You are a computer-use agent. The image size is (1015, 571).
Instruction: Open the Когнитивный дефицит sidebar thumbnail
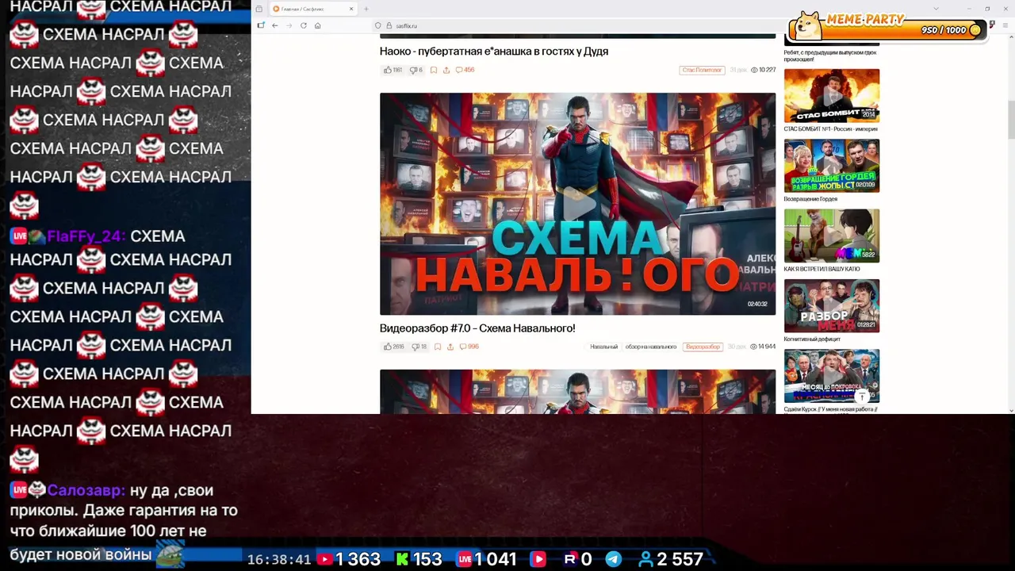point(832,305)
